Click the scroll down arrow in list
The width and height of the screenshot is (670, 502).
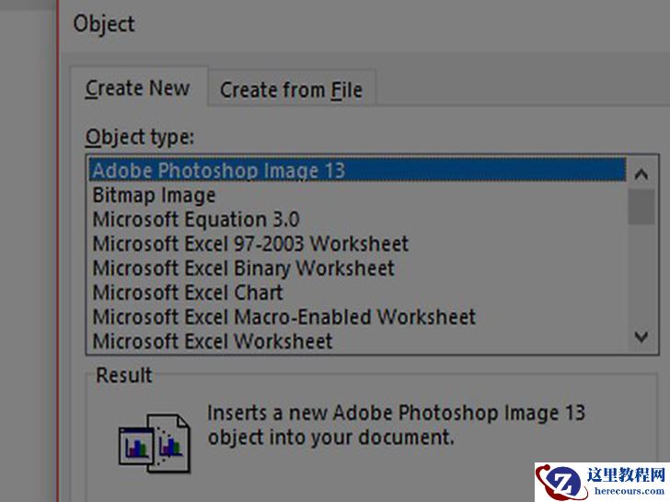(x=641, y=338)
